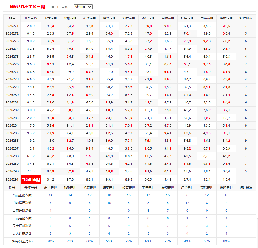Click period number 2026291
The width and height of the screenshot is (258, 248).
(12, 179)
